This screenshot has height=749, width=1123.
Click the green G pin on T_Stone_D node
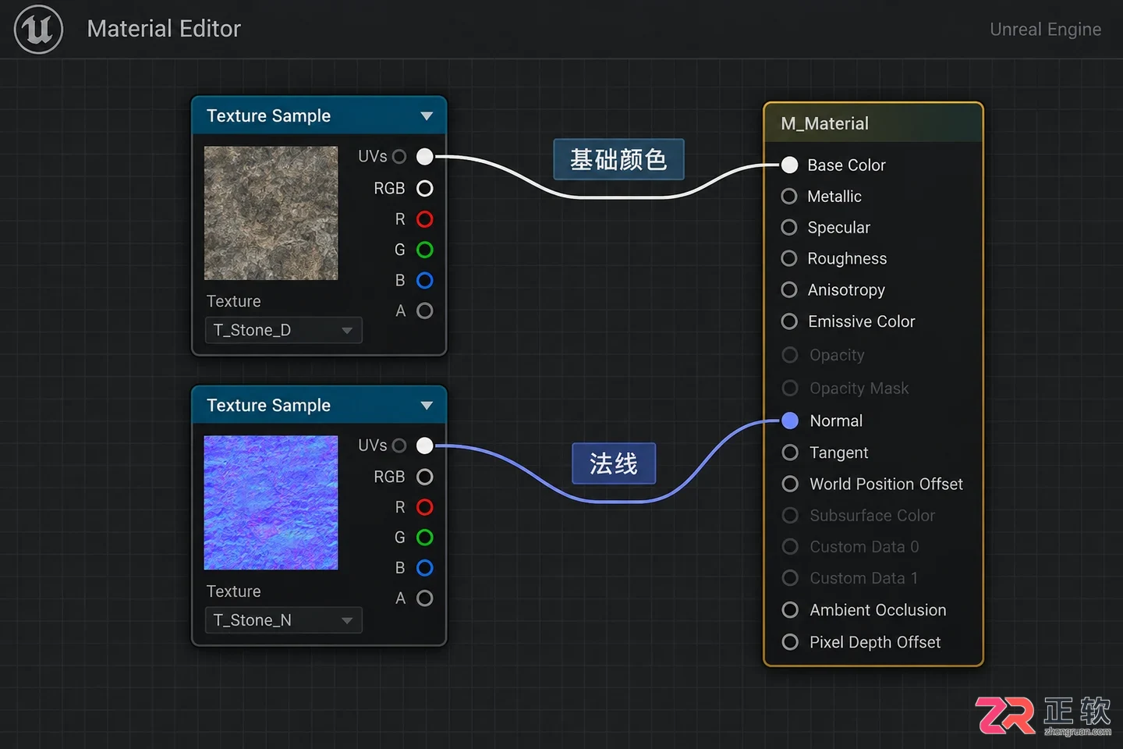[x=424, y=250]
